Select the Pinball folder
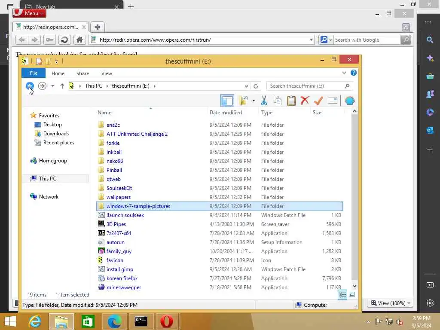This screenshot has height=330, width=440. pyautogui.click(x=114, y=170)
